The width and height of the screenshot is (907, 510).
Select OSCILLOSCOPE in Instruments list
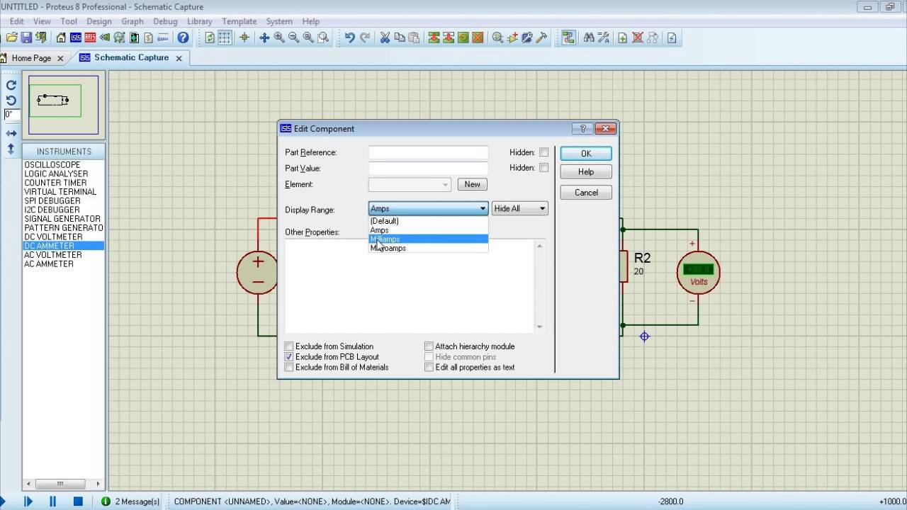click(52, 164)
